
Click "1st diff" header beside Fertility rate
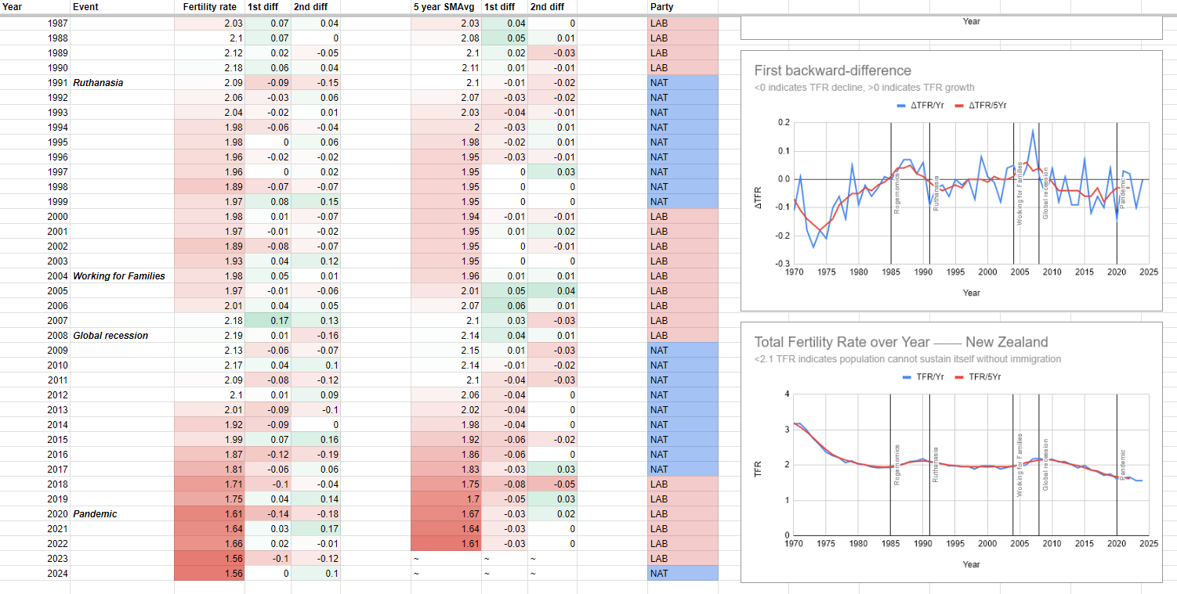click(x=267, y=7)
